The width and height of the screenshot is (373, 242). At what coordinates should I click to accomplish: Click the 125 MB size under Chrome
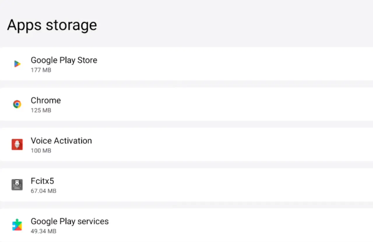pyautogui.click(x=41, y=110)
